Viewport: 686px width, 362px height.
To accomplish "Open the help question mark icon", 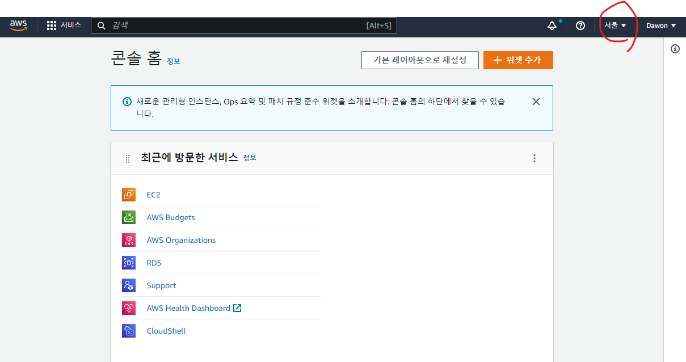I will 580,26.
